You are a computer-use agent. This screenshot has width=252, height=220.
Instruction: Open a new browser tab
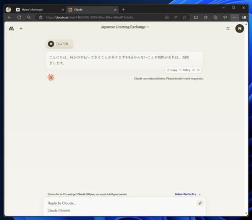pyautogui.click(x=123, y=9)
